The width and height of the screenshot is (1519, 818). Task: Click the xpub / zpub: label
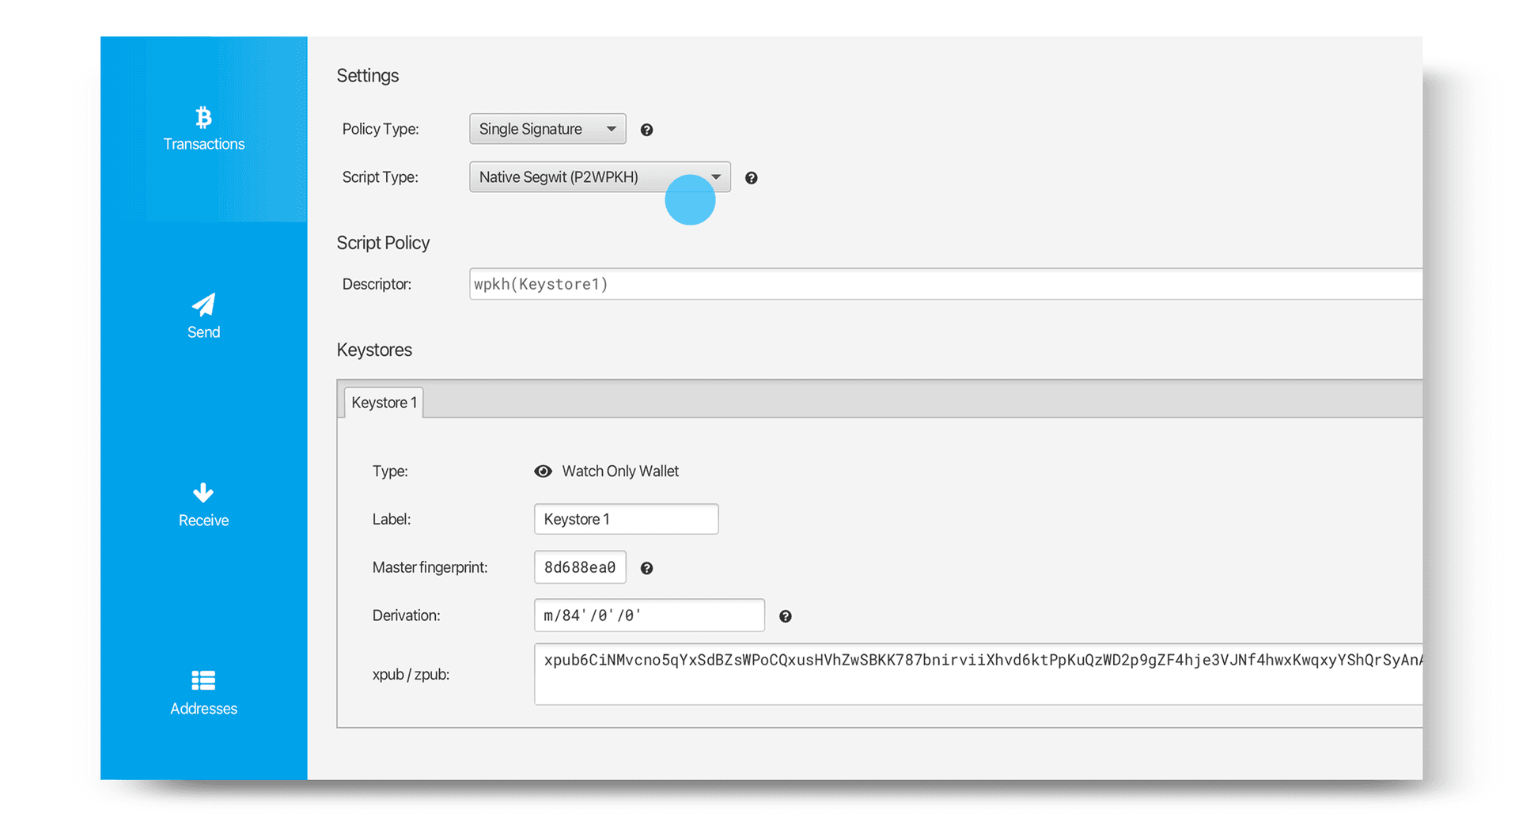coord(411,675)
